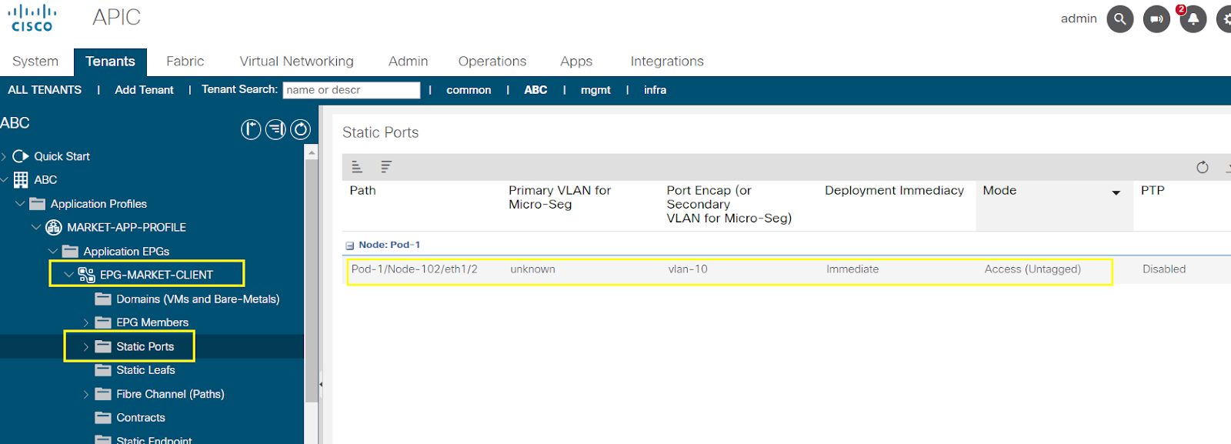
Task: Click ALL TENANTS link
Action: pos(45,90)
